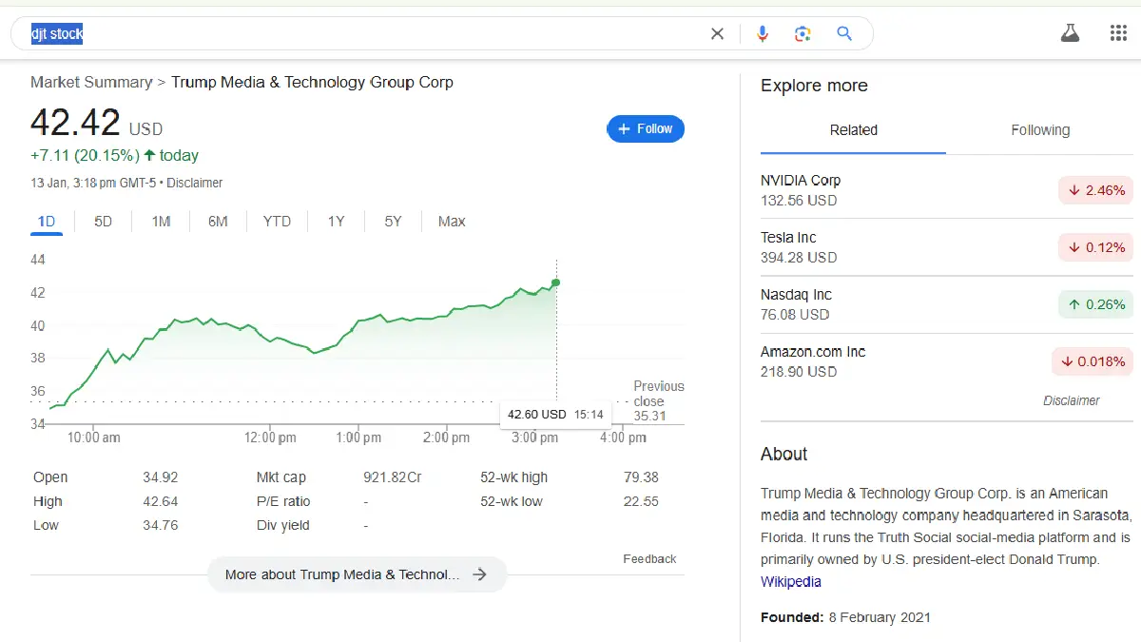Open the Disclaimer under related stocks

pos(1072,400)
